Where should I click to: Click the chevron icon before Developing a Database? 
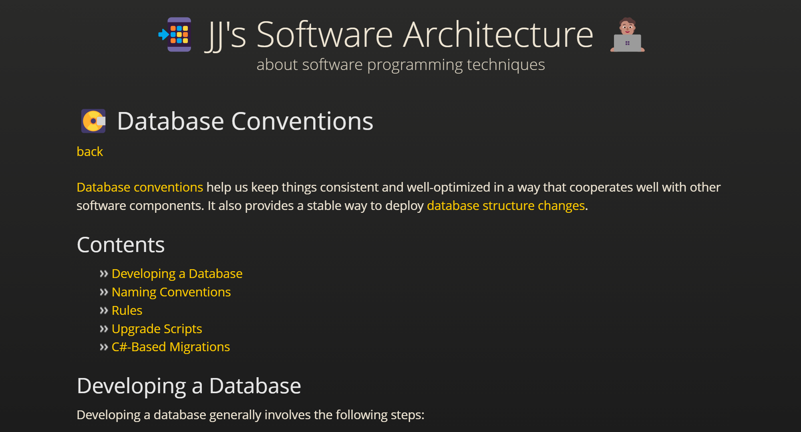[x=104, y=273]
